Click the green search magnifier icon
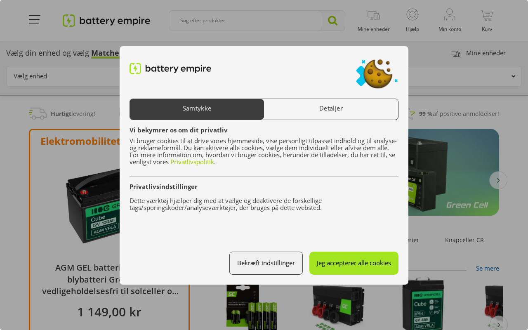Viewport: 528px width, 330px height. tap(332, 21)
